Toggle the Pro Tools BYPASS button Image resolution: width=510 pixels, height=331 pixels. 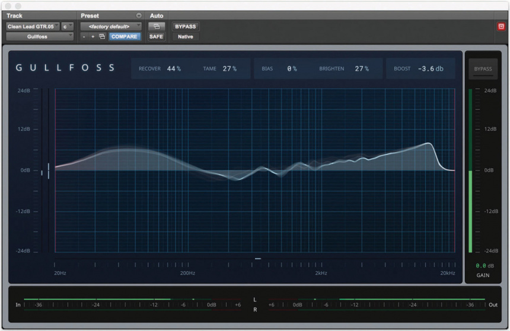click(185, 27)
